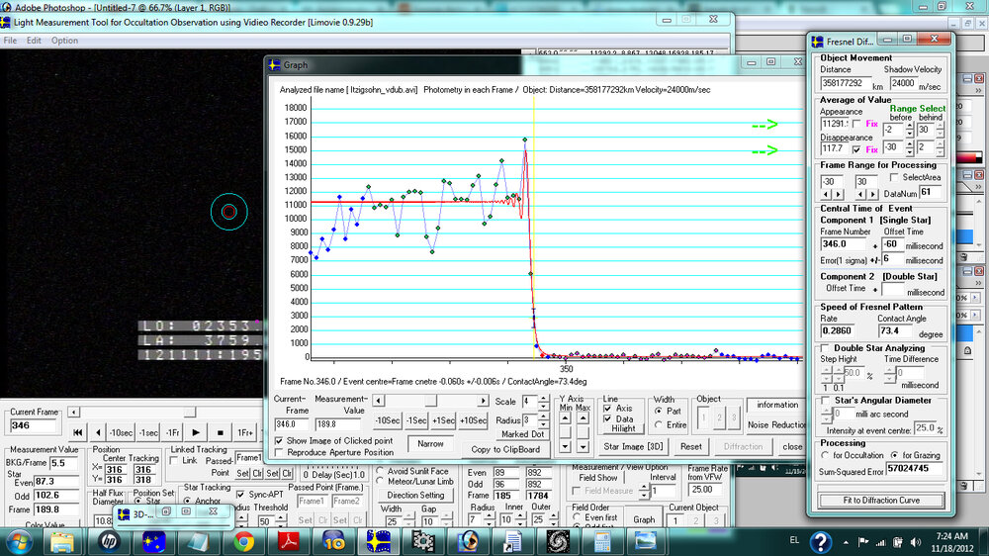Image resolution: width=989 pixels, height=556 pixels.
Task: Step back using the left arrow button
Action: click(97, 432)
